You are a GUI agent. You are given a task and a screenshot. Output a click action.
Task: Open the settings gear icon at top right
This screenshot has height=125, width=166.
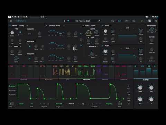(156, 21)
